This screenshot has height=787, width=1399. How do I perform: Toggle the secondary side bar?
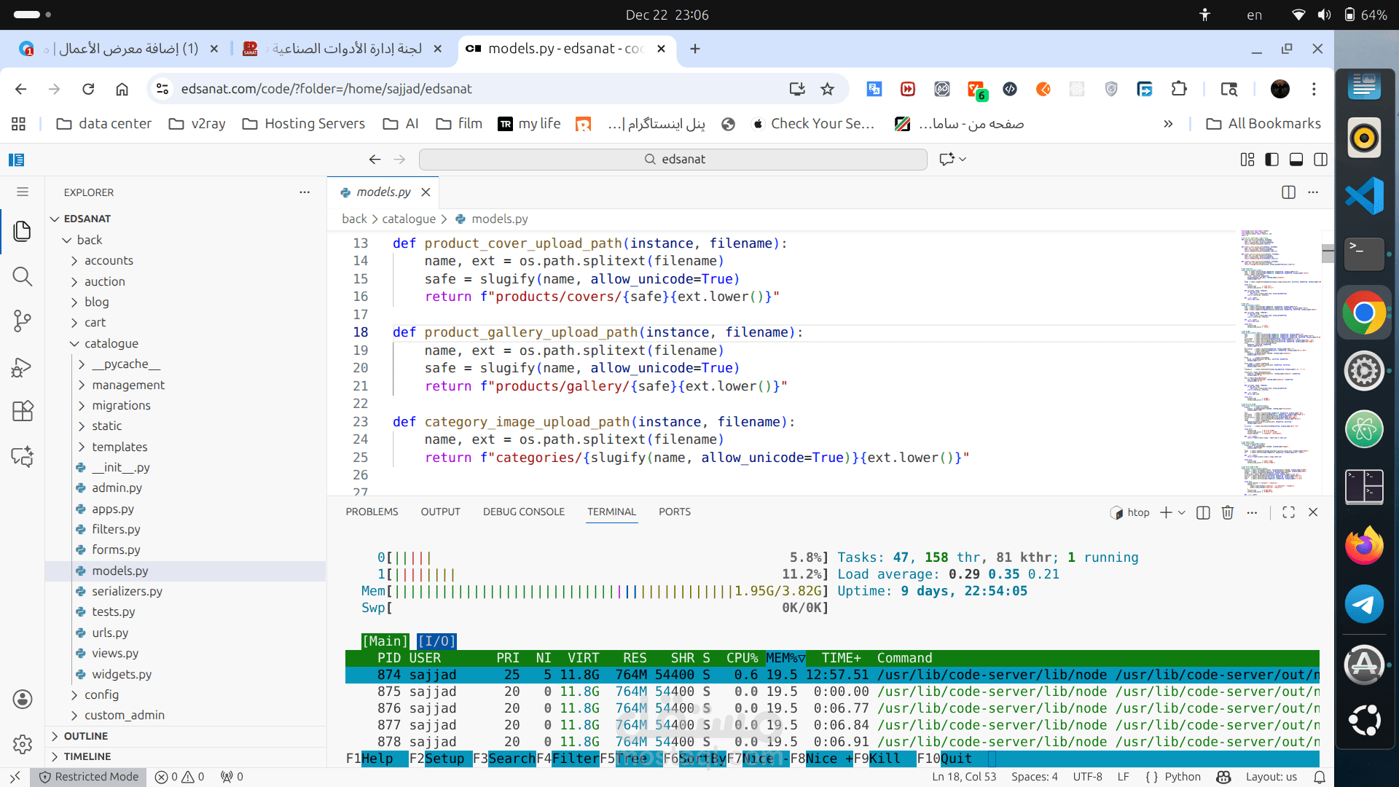(x=1320, y=160)
